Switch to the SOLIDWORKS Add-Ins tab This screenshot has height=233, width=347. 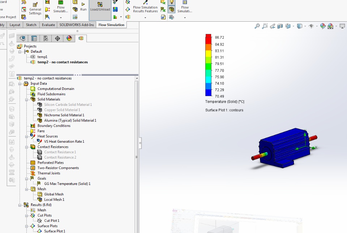pyautogui.click(x=77, y=25)
